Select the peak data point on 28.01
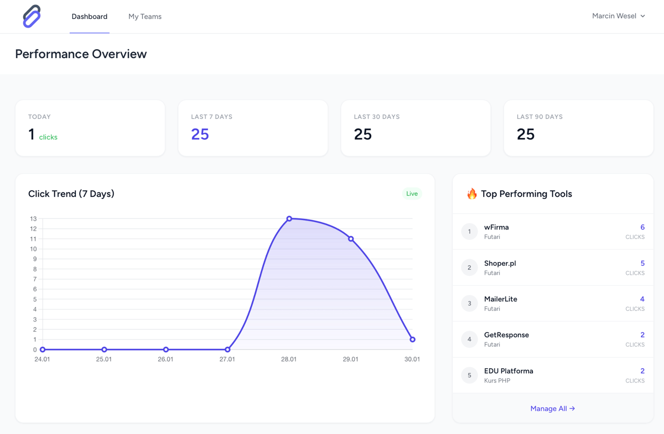Screen dimensions: 664x434 pos(289,218)
